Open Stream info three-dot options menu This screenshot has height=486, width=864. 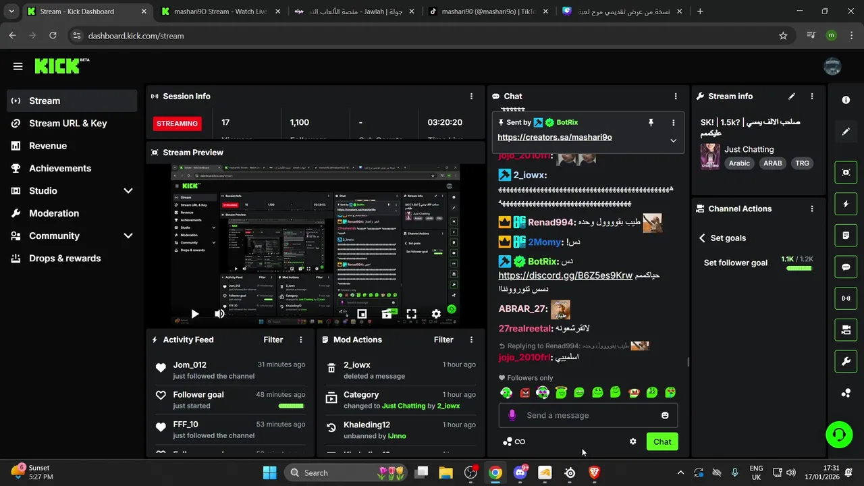812,97
